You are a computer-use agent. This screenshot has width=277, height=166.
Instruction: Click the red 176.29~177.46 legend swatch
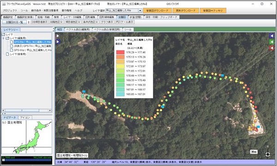click(120, 52)
